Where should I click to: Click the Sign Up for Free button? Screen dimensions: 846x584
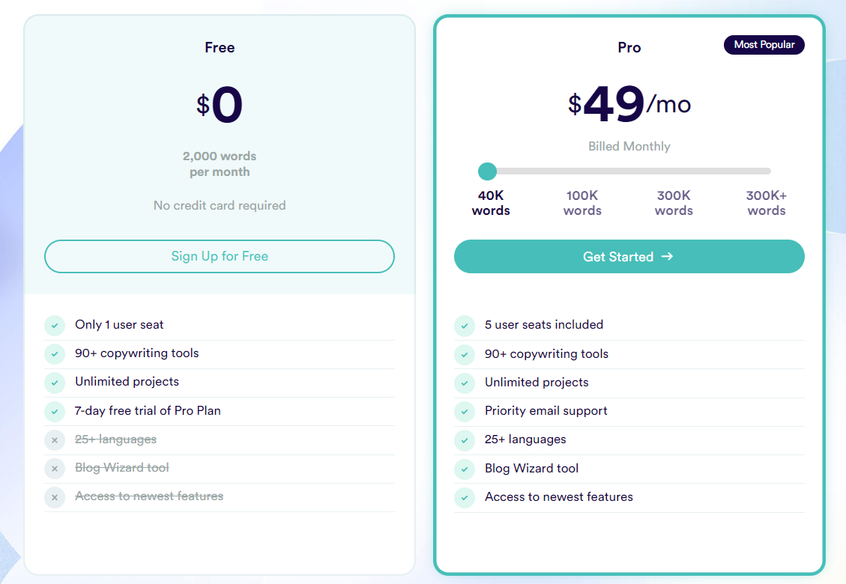coord(220,256)
